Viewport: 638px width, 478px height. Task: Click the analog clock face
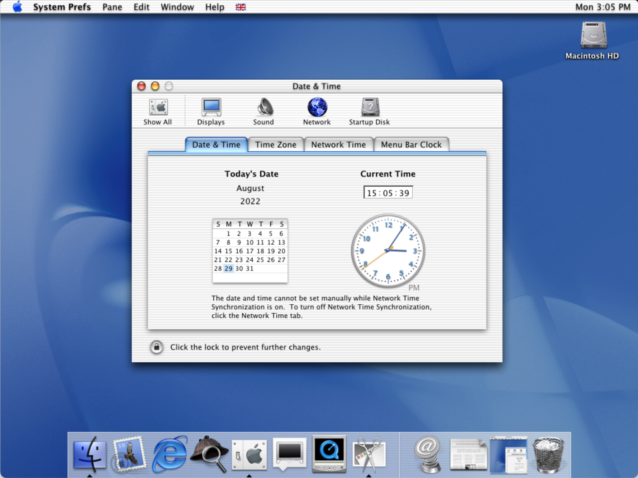point(388,251)
